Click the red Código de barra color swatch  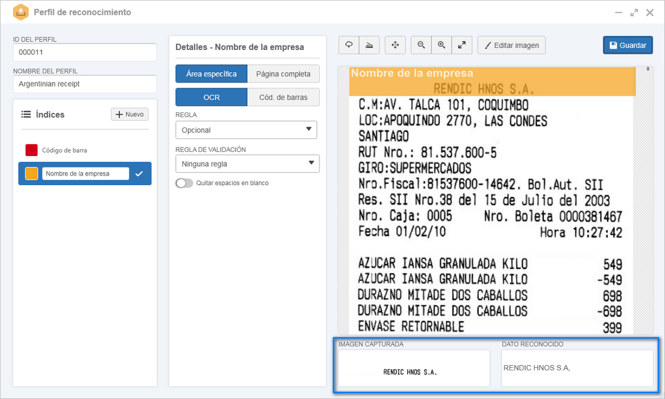pyautogui.click(x=31, y=150)
